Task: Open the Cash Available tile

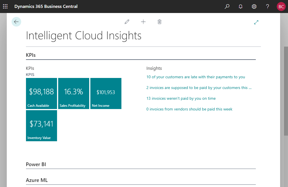Action: click(x=42, y=93)
